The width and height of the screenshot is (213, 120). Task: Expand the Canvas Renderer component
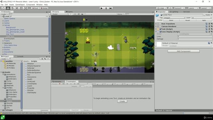156,26
